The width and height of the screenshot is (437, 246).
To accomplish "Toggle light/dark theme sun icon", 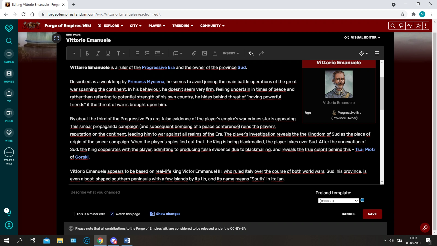I will tap(418, 26).
